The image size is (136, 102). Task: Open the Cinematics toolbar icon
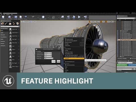click(68, 17)
